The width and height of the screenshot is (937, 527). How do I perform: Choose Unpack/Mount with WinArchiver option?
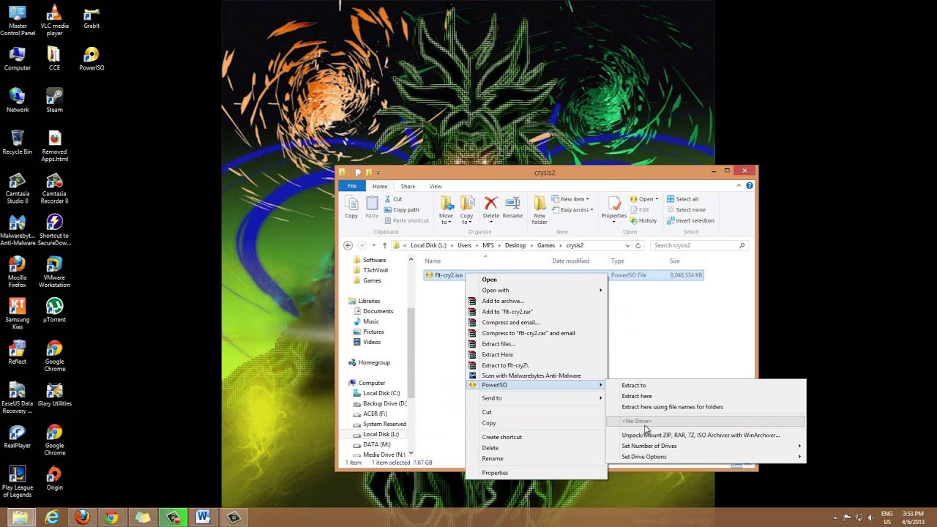706,435
